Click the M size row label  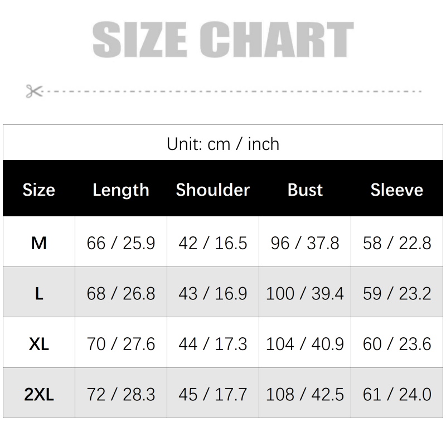(x=39, y=243)
